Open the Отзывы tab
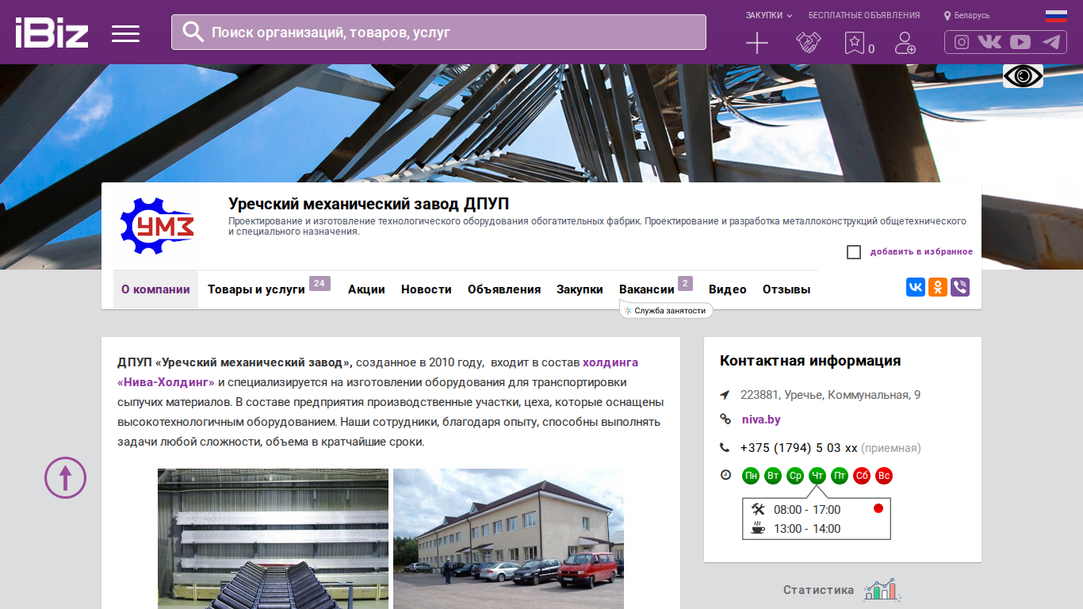Screen dimensions: 1083x609 point(786,289)
